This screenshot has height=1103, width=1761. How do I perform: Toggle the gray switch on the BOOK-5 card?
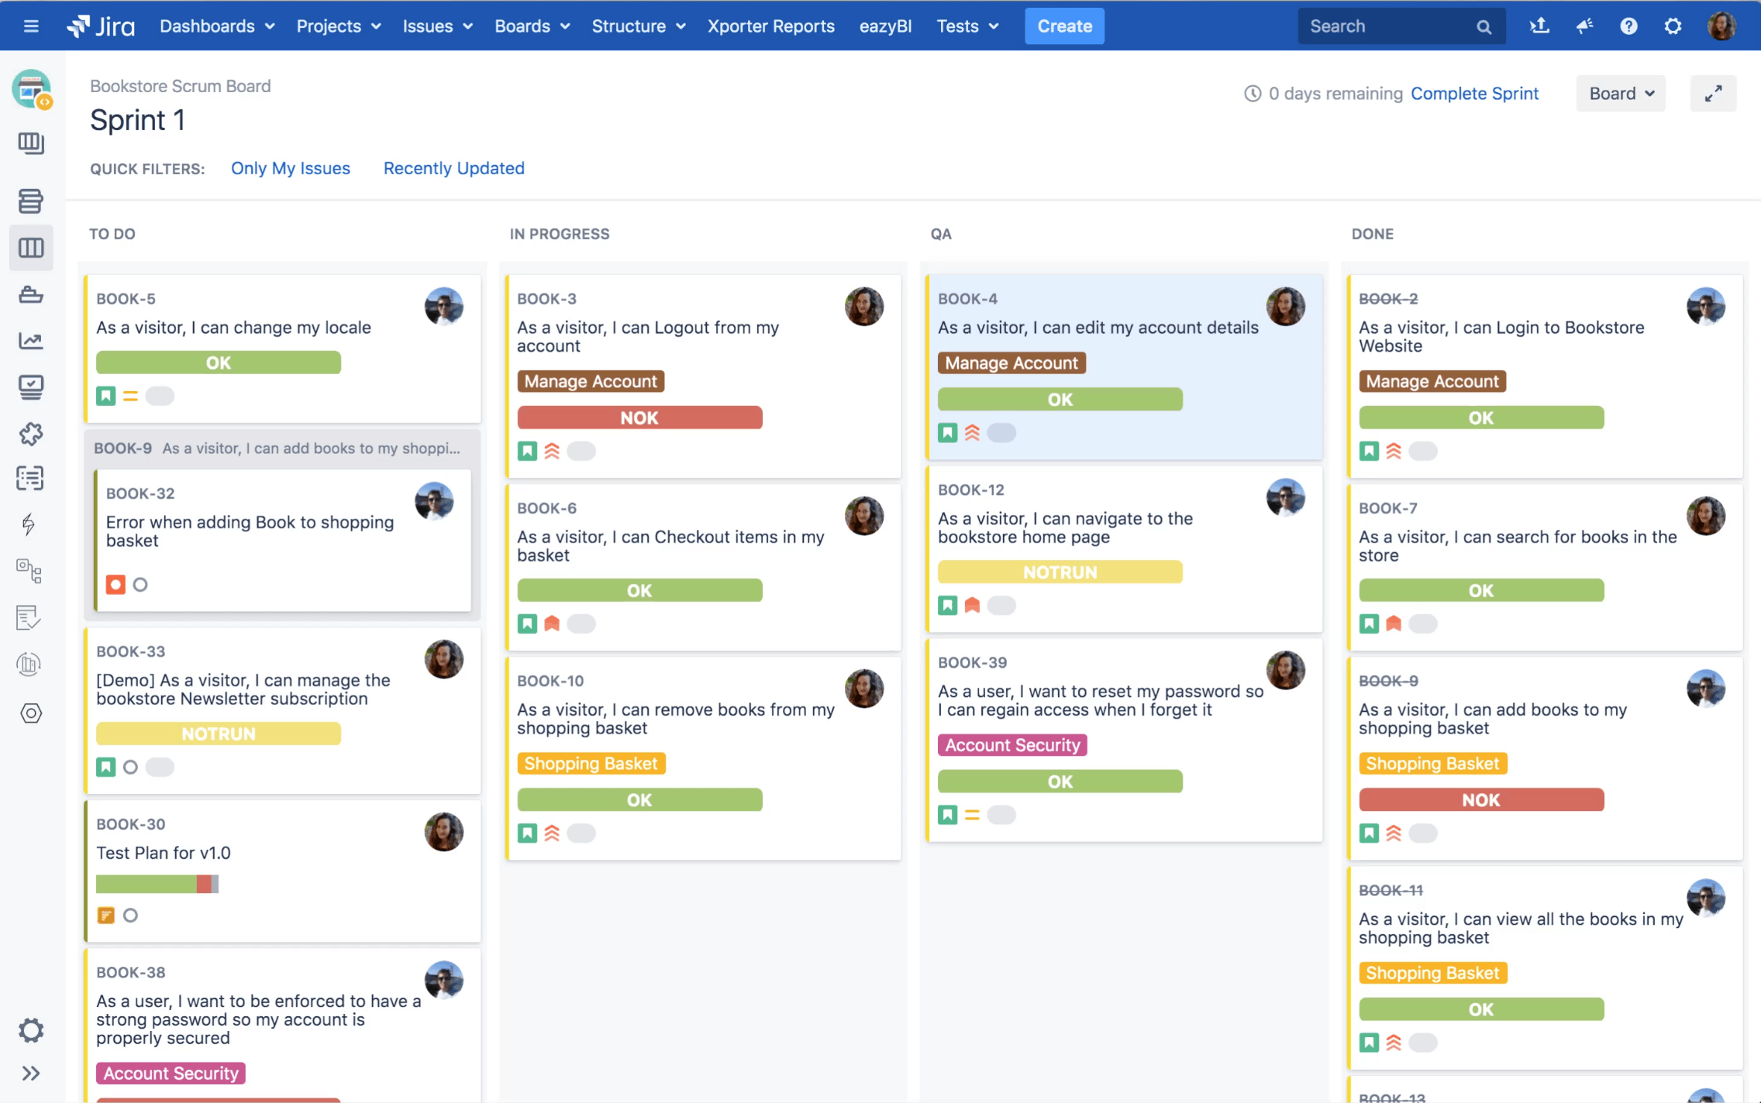click(x=159, y=395)
